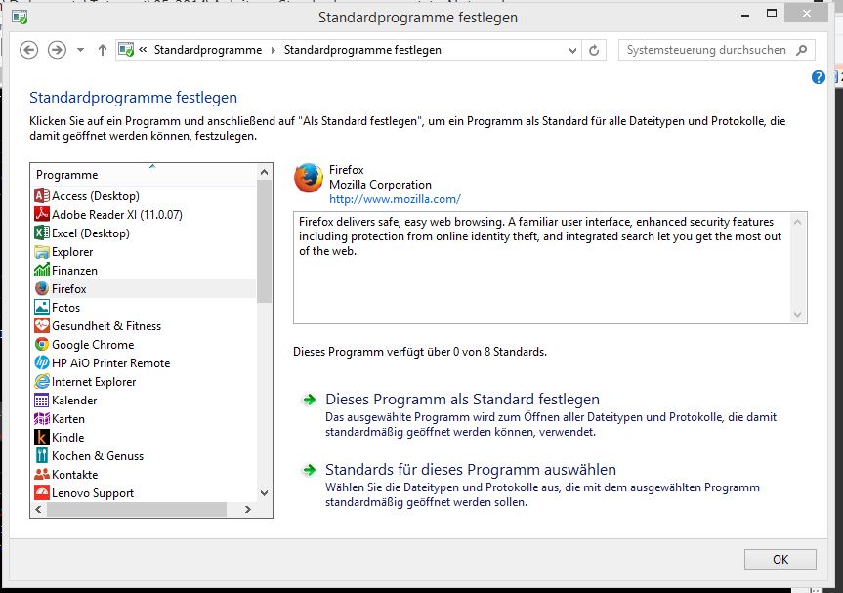The height and width of the screenshot is (593, 843).
Task: Click the HP AiO Printer Remote icon
Action: click(42, 362)
